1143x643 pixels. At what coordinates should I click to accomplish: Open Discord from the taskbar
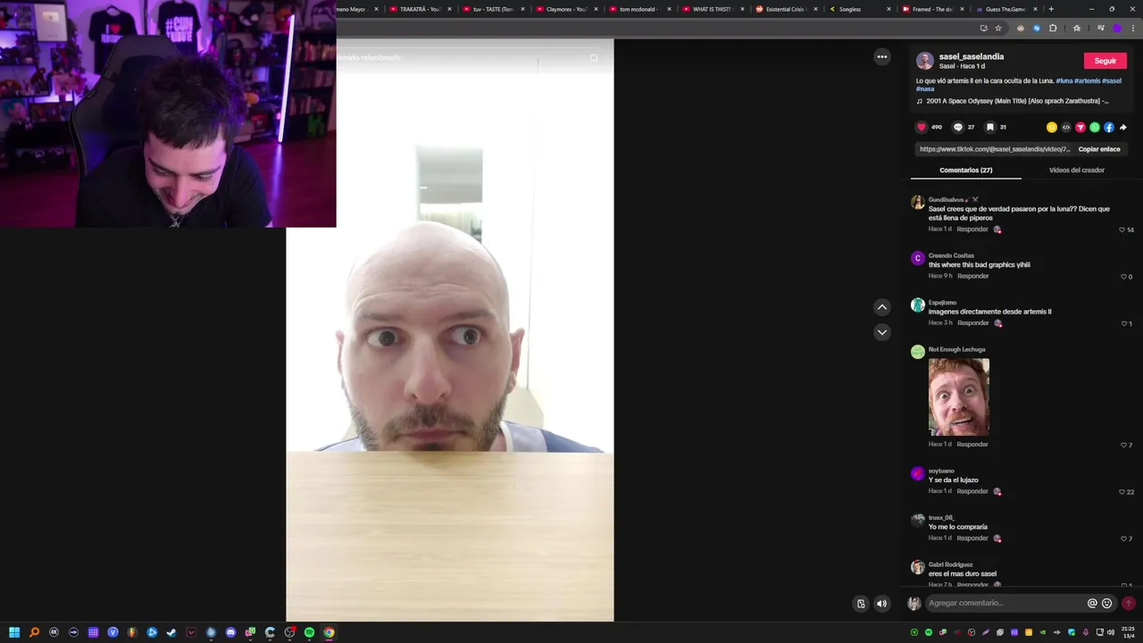(230, 632)
